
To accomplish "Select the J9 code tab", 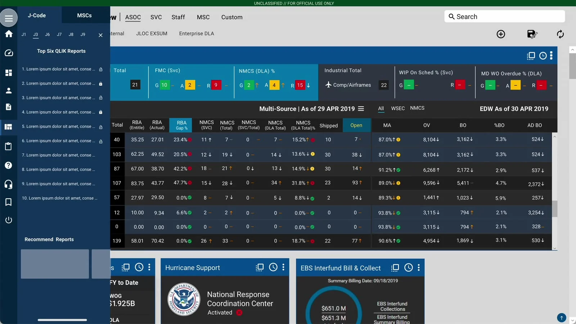I will tap(83, 35).
